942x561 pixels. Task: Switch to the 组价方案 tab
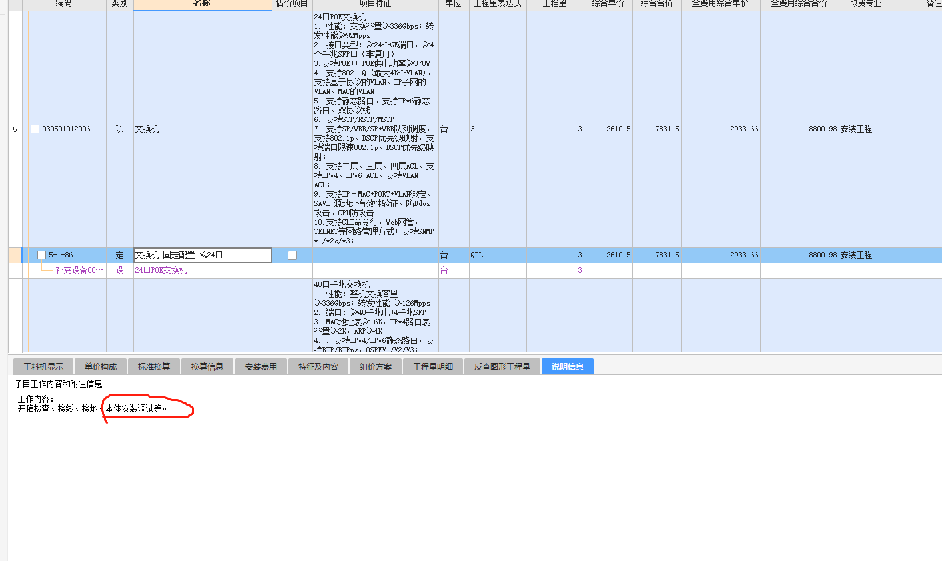pyautogui.click(x=376, y=367)
